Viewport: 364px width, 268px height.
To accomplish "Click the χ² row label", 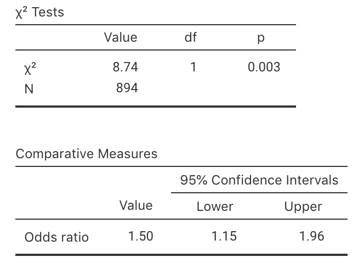I will [x=32, y=68].
